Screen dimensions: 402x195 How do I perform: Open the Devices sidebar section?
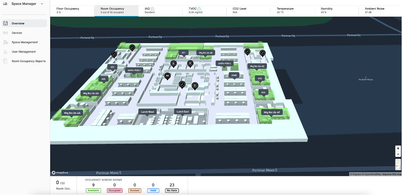[x=17, y=33]
